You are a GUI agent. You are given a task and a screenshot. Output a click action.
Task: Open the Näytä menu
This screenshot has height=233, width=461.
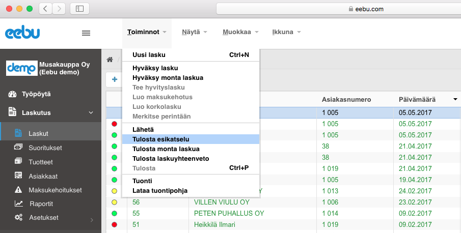(195, 32)
